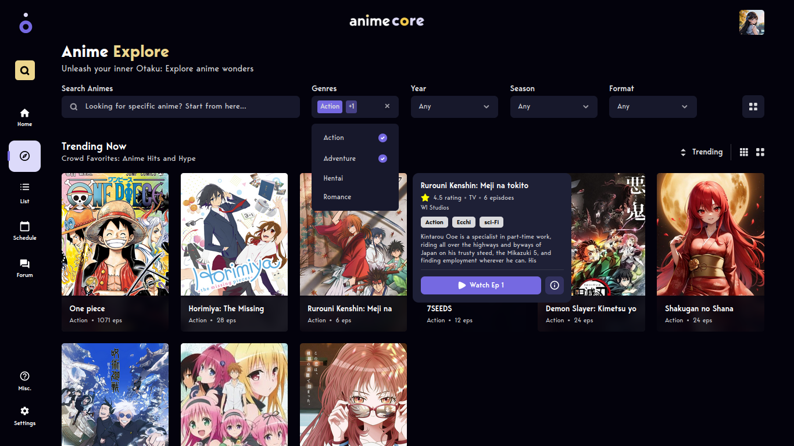This screenshot has width=794, height=446.
Task: Open the Horimiya: The Missing cover thumbnail
Action: coord(234,234)
